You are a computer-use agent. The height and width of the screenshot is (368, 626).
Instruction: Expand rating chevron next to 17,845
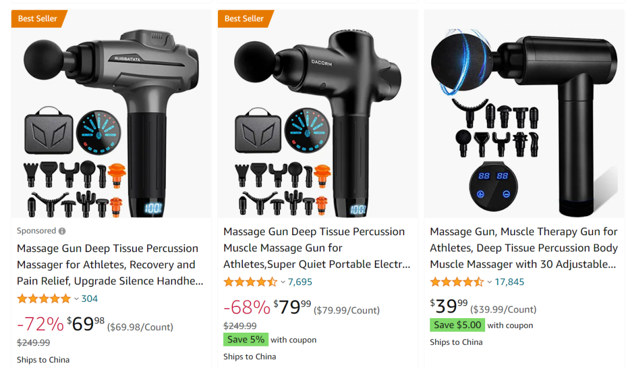pos(489,282)
